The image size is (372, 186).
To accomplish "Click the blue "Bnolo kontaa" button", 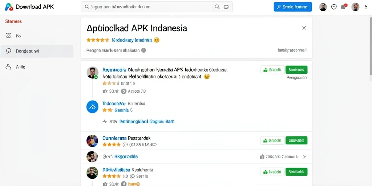I will pyautogui.click(x=293, y=7).
